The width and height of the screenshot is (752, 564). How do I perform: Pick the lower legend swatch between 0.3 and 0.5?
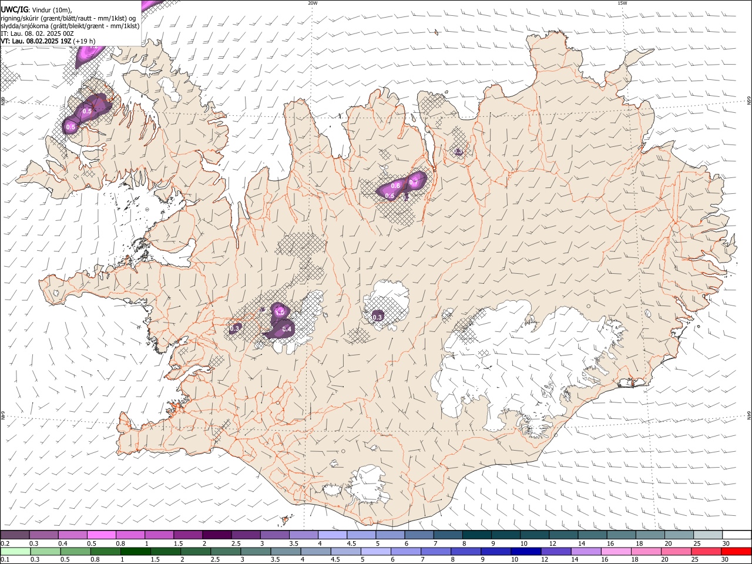click(45, 551)
